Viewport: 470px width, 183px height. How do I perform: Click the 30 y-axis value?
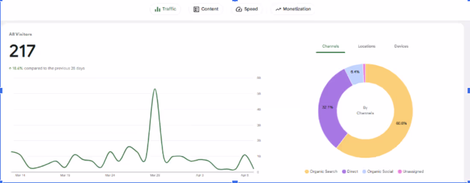click(x=259, y=125)
